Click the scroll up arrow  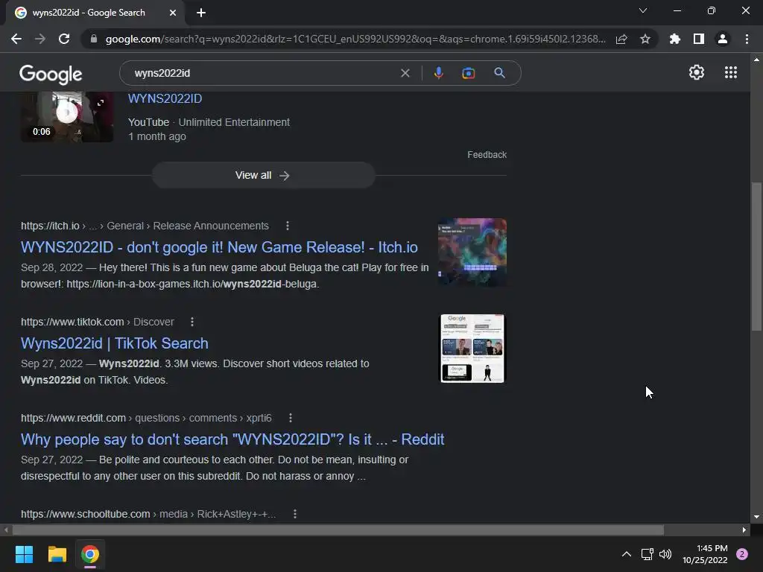point(756,60)
